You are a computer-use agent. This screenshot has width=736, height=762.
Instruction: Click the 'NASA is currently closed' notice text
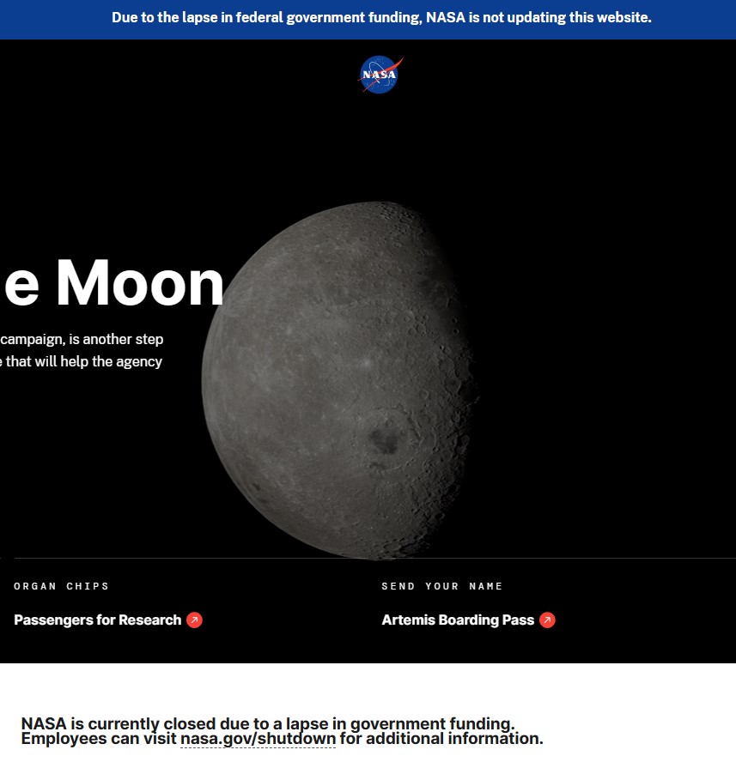coord(283,731)
